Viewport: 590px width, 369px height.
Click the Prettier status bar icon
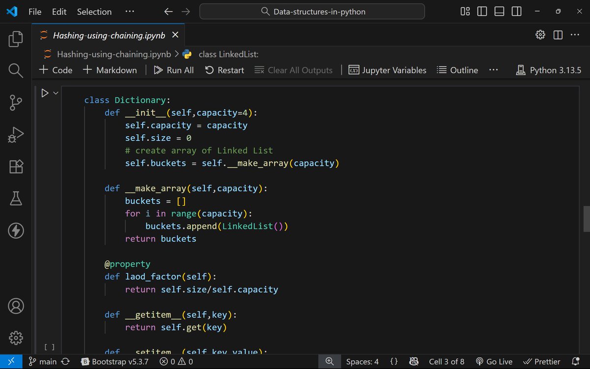[x=542, y=361]
